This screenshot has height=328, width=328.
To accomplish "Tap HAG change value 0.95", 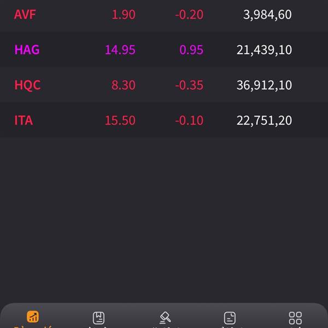I will click(191, 50).
